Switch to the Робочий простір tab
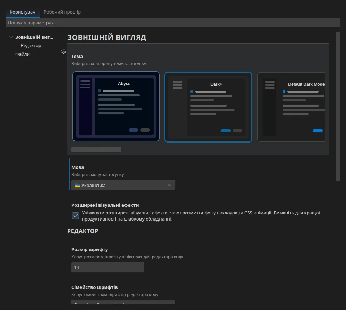 tap(62, 12)
